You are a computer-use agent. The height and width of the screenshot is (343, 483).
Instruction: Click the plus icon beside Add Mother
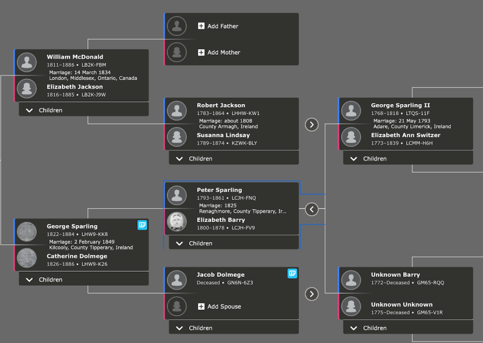[201, 52]
